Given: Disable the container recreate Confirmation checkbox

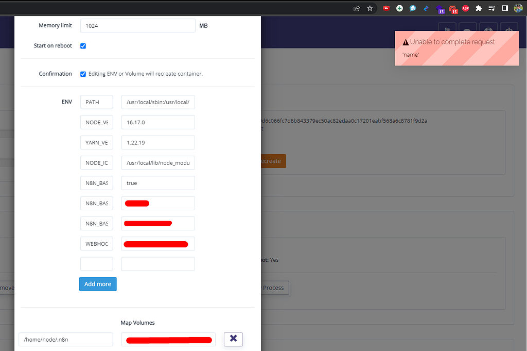Looking at the screenshot, I should pyautogui.click(x=83, y=74).
